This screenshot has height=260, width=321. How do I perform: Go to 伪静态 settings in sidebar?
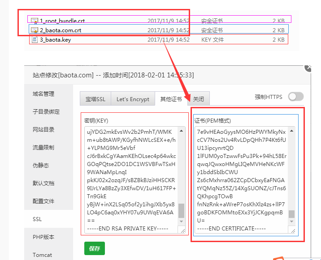(40, 165)
